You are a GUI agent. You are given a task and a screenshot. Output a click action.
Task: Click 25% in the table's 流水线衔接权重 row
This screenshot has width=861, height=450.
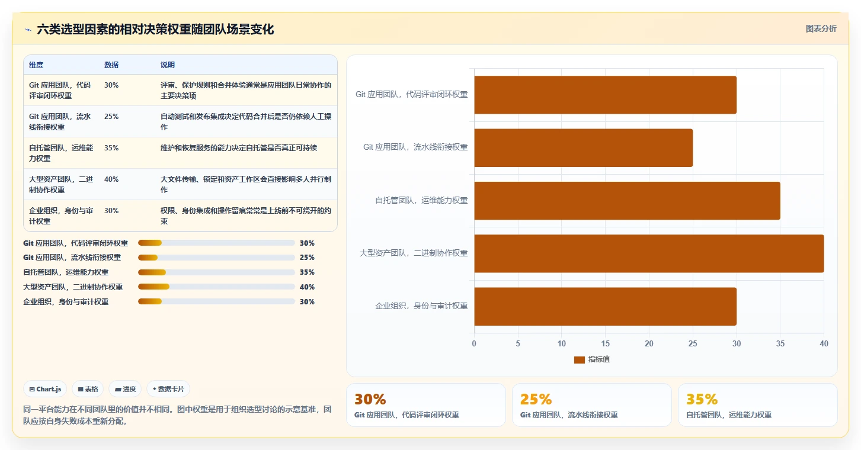[x=111, y=117]
